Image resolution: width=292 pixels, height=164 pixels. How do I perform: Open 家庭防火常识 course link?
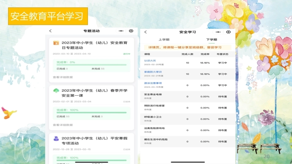pyautogui.click(x=153, y=72)
